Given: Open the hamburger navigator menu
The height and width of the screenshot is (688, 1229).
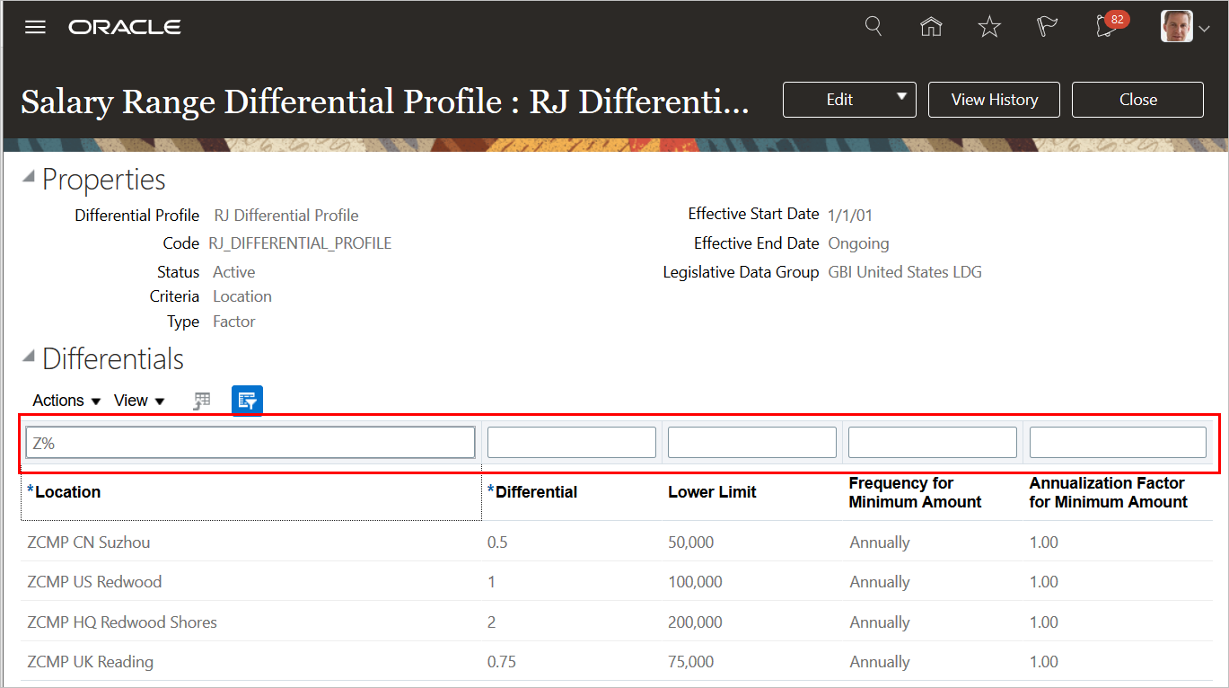Looking at the screenshot, I should 35,27.
